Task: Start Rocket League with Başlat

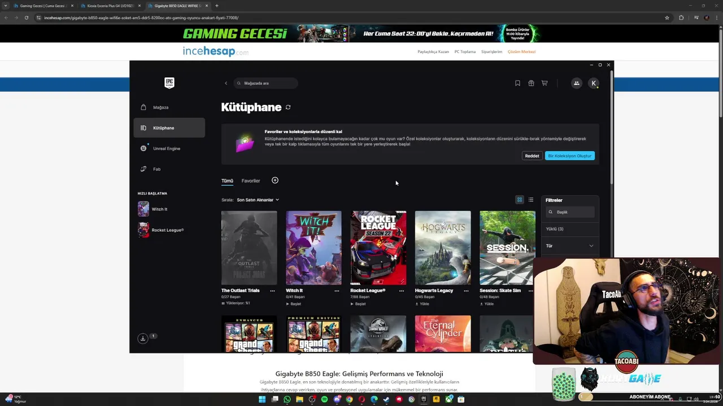Action: [x=358, y=304]
